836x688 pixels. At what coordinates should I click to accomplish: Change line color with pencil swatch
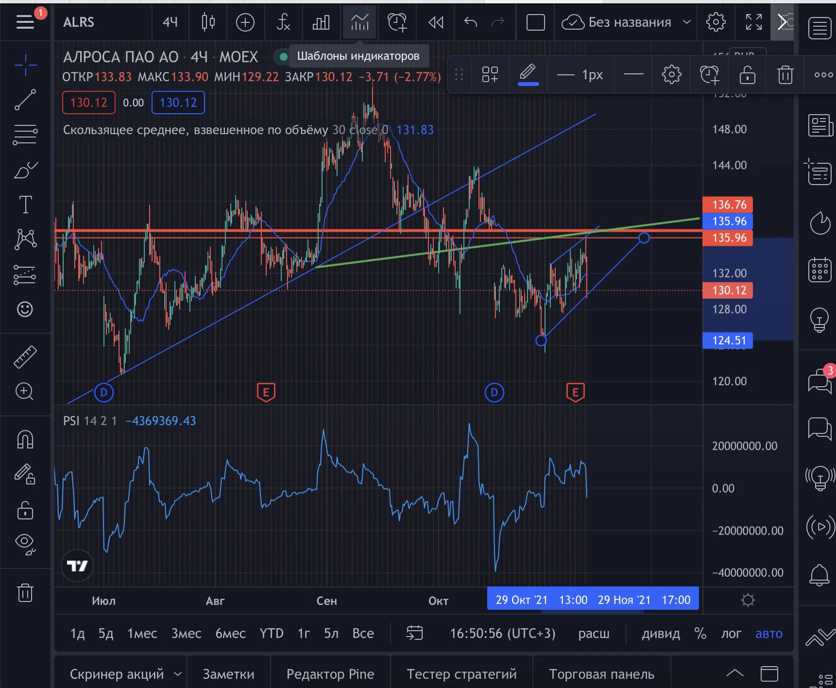coord(528,74)
